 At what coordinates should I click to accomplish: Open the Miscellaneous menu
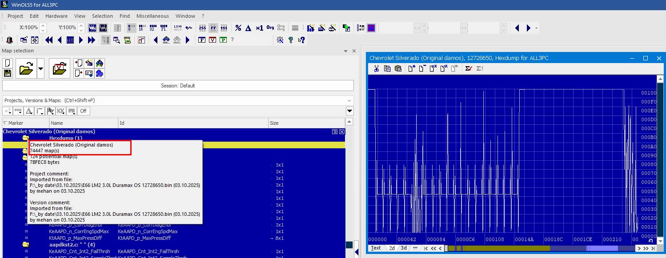(x=152, y=16)
